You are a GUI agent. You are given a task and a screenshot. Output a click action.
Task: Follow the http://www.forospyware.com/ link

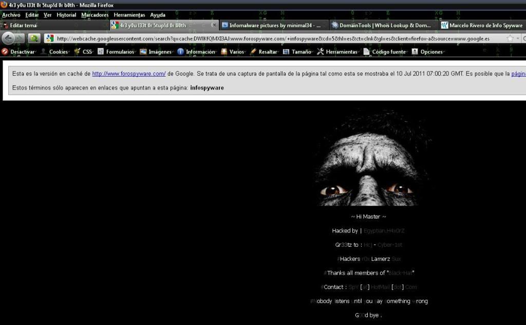tap(129, 74)
